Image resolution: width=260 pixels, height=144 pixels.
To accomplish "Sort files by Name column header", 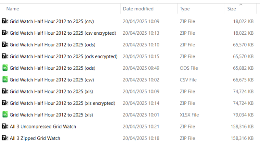I will click(13, 9).
